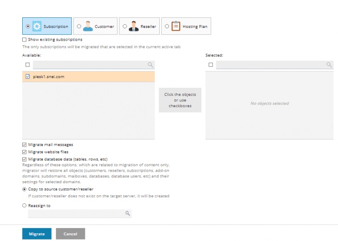This screenshot has height=241, width=338.
Task: Click the Hosting Plan clipboard icon
Action: pyautogui.click(x=176, y=26)
